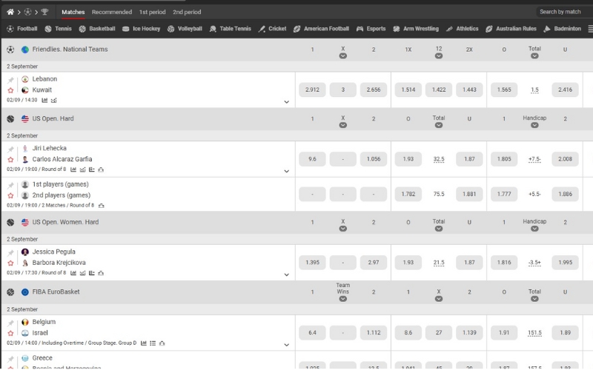Screen dimensions: 593x370
Task: Switch to the Recommended tab
Action: [112, 12]
